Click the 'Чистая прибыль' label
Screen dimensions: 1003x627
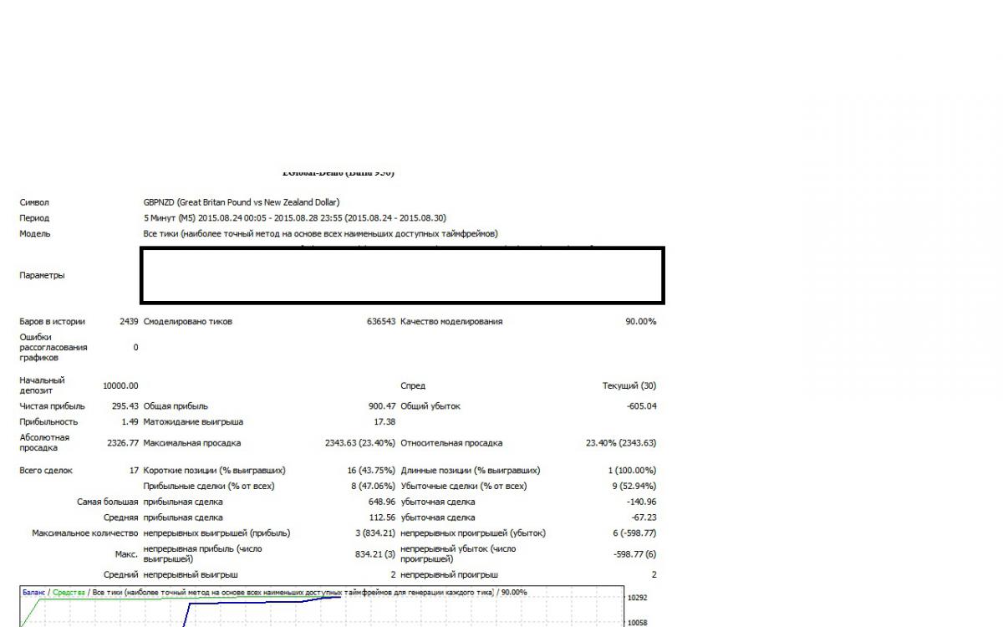click(x=52, y=406)
